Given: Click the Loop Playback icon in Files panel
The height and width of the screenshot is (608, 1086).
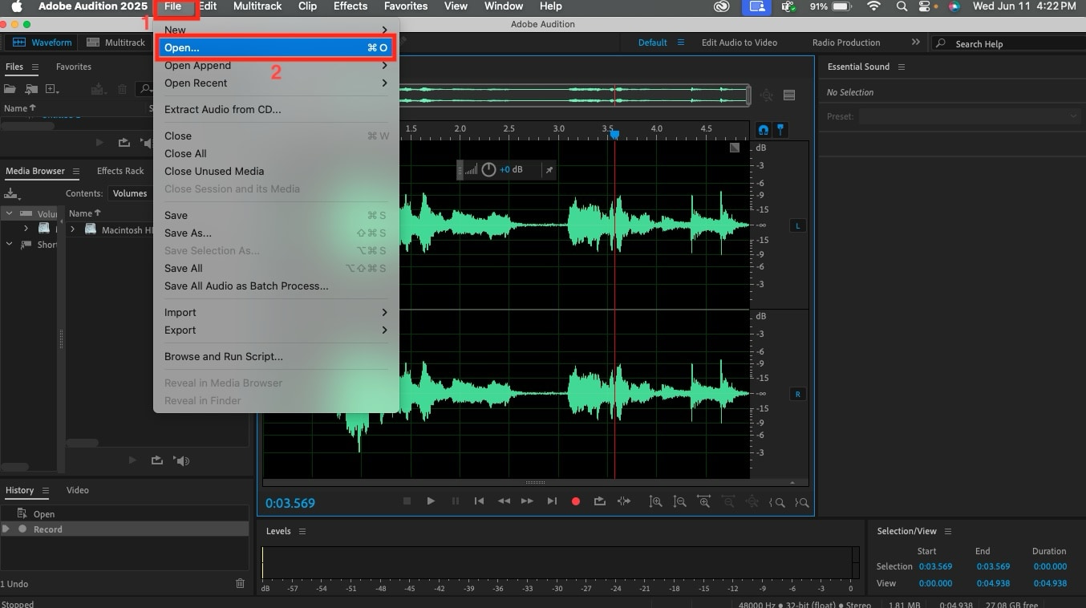Looking at the screenshot, I should [x=124, y=143].
